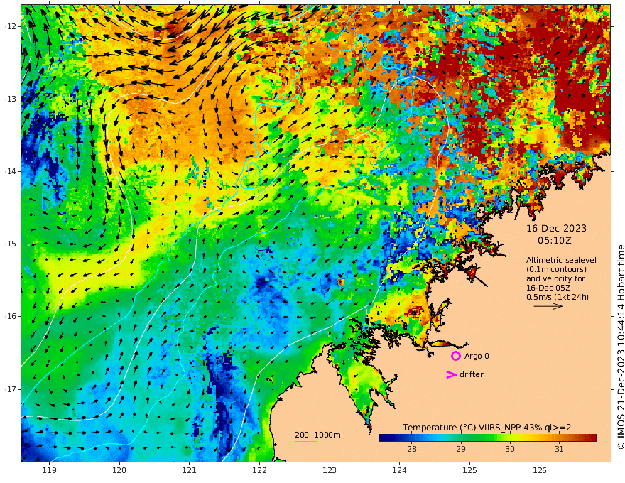Click the 'Altimetric sealevel' text line

[x=561, y=260]
